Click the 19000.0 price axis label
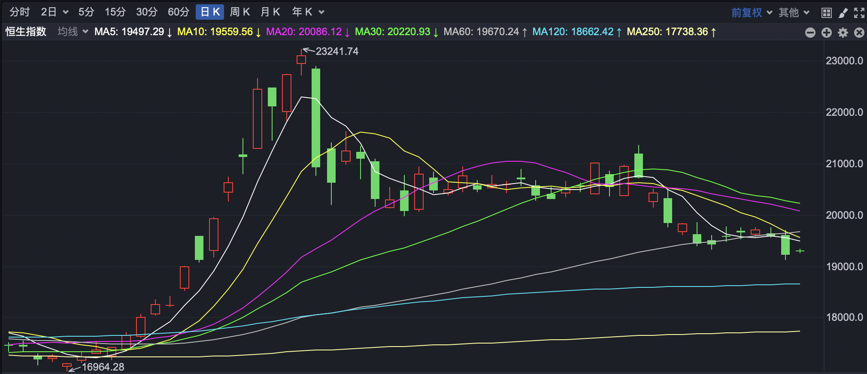The height and width of the screenshot is (374, 867). coord(844,267)
